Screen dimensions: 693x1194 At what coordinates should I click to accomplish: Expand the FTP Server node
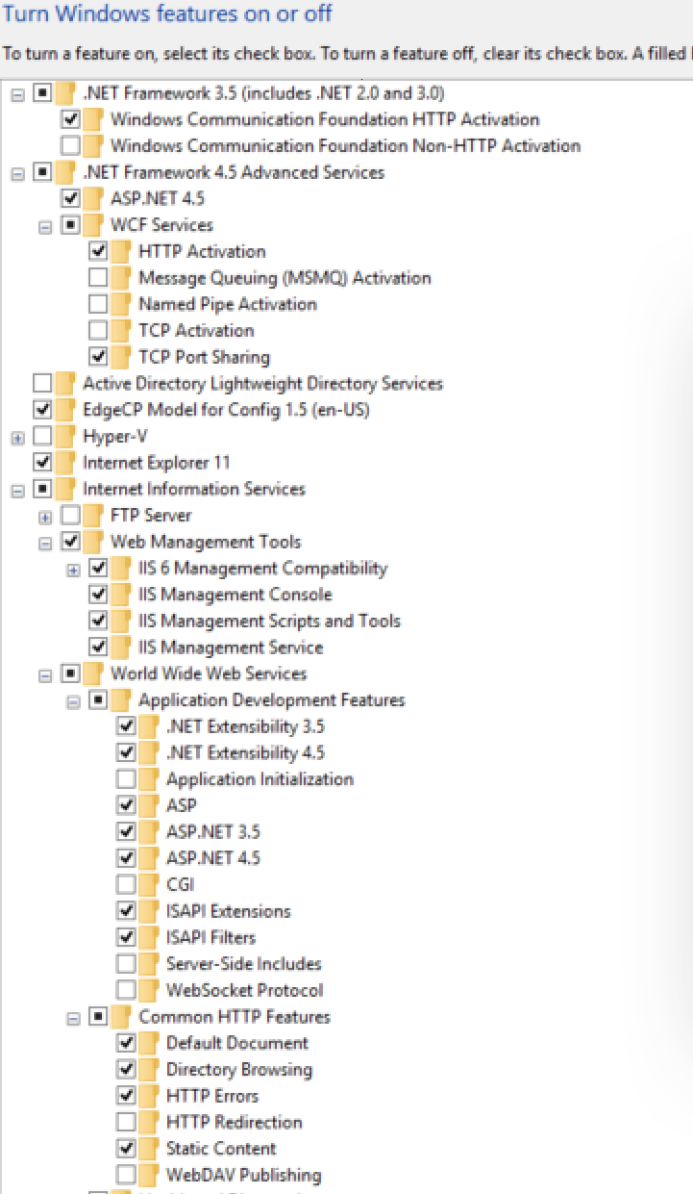pos(45,516)
